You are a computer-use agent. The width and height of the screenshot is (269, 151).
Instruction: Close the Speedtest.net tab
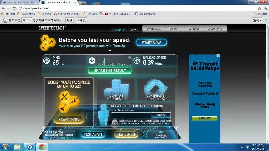click(x=75, y=3)
